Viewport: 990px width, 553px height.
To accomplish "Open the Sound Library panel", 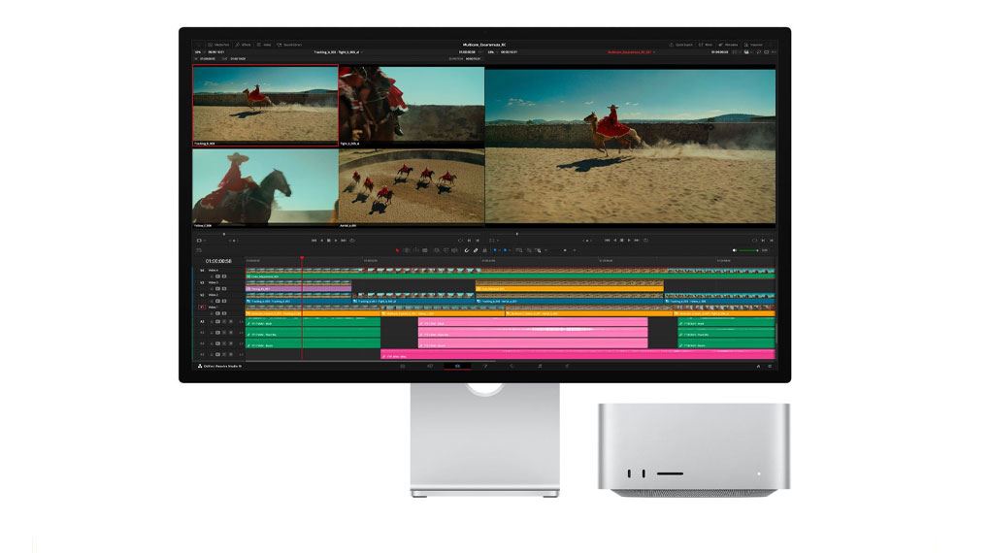I will click(x=289, y=45).
